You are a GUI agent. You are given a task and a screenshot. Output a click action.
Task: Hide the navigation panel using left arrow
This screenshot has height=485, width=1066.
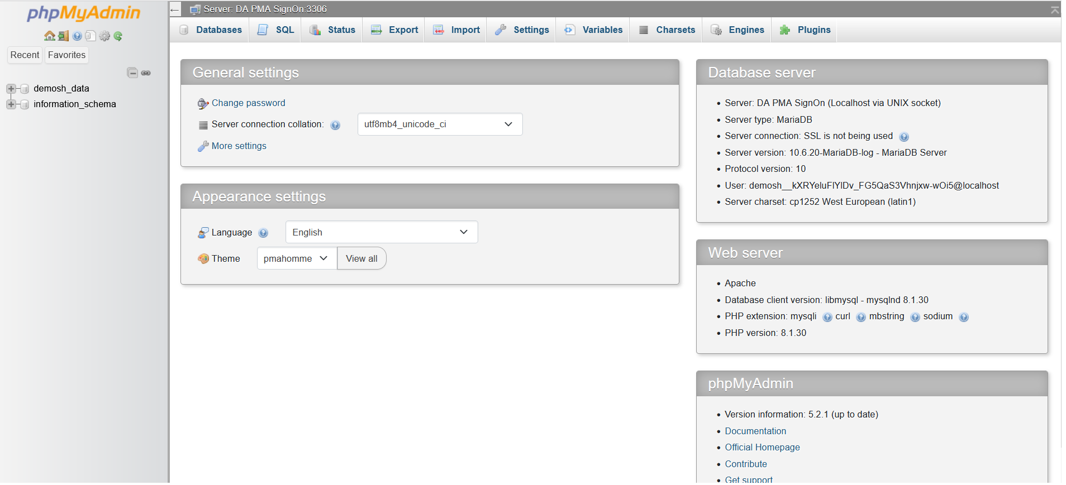pos(175,9)
